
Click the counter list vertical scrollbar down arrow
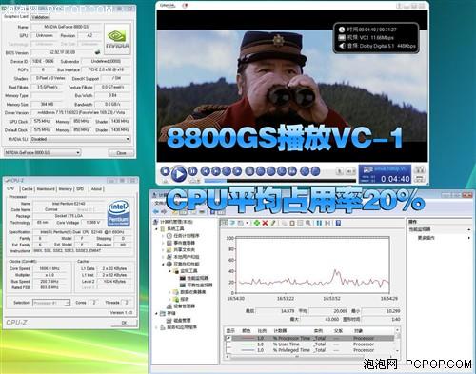pos(397,351)
